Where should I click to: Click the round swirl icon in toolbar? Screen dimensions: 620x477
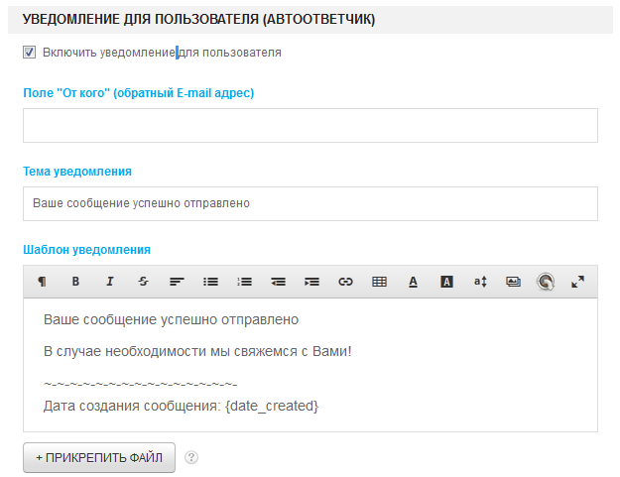(x=546, y=282)
